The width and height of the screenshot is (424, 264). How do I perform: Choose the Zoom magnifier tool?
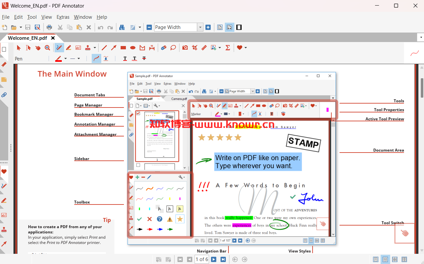point(47,48)
